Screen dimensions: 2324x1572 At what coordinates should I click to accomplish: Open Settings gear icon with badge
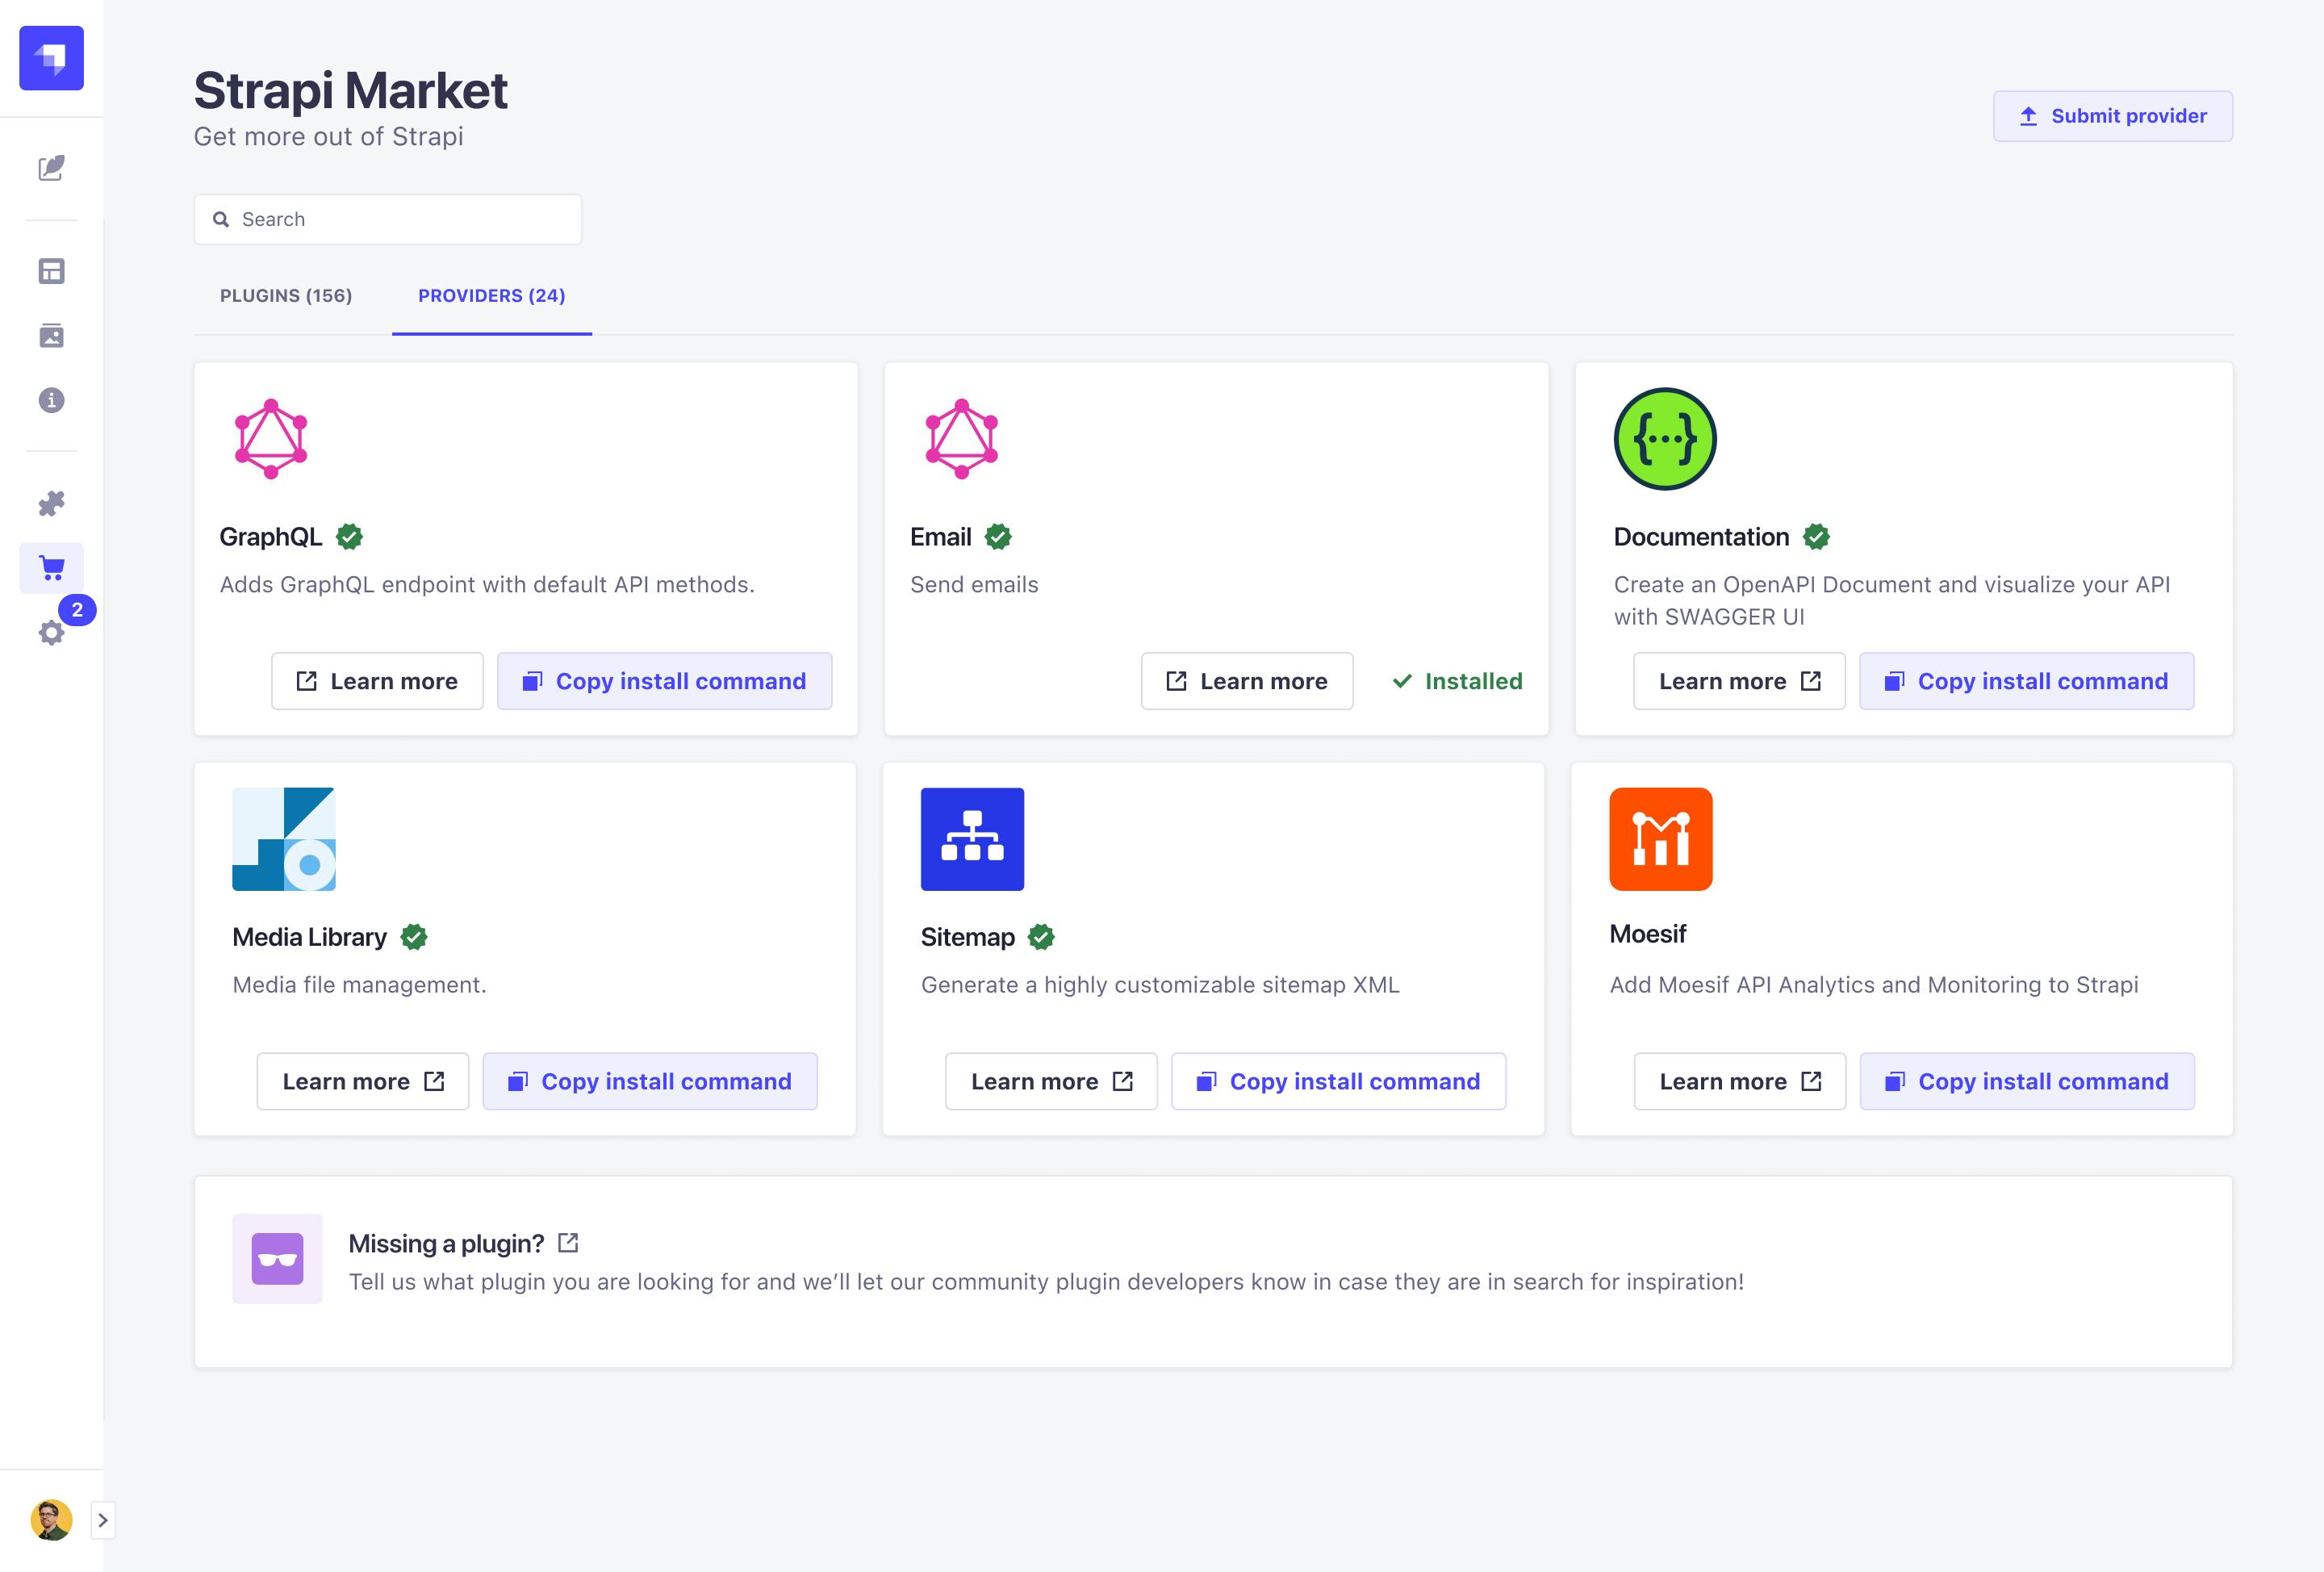(51, 632)
